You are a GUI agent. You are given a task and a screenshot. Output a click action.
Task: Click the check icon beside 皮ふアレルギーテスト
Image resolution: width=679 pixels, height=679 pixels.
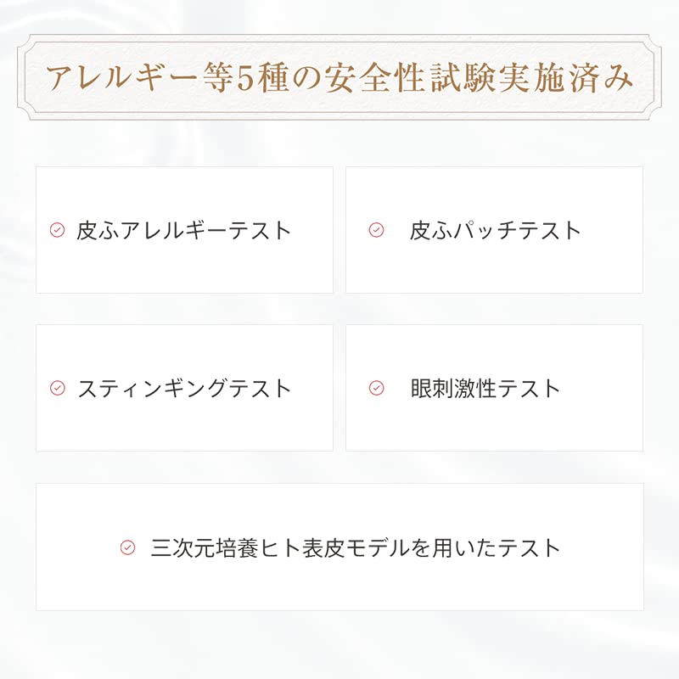tap(57, 230)
